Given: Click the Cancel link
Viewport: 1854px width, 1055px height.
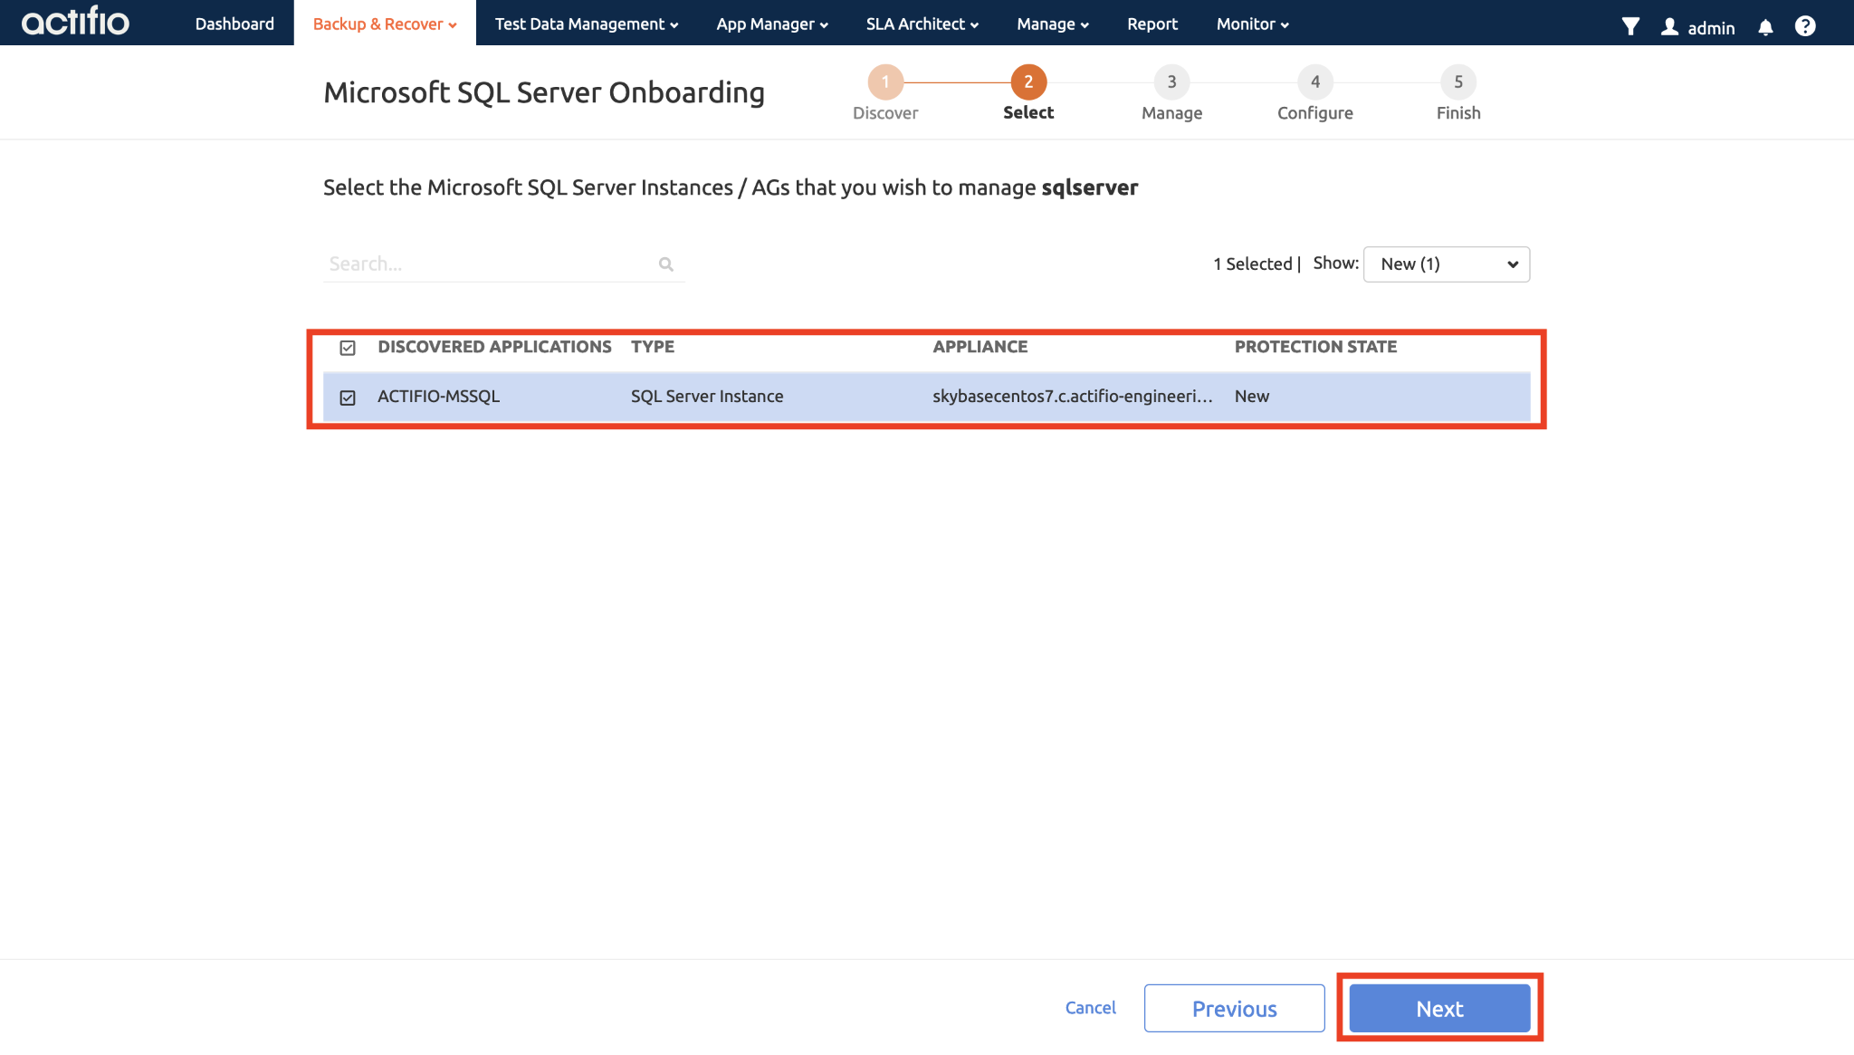Looking at the screenshot, I should pyautogui.click(x=1090, y=1008).
